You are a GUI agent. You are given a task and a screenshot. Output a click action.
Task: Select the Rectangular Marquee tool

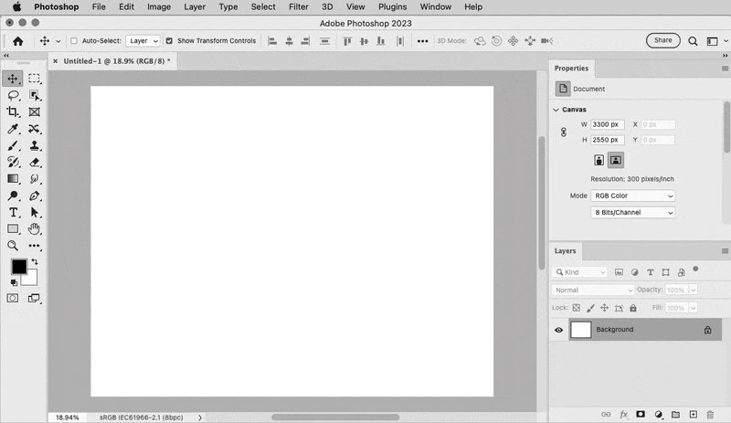pos(34,79)
